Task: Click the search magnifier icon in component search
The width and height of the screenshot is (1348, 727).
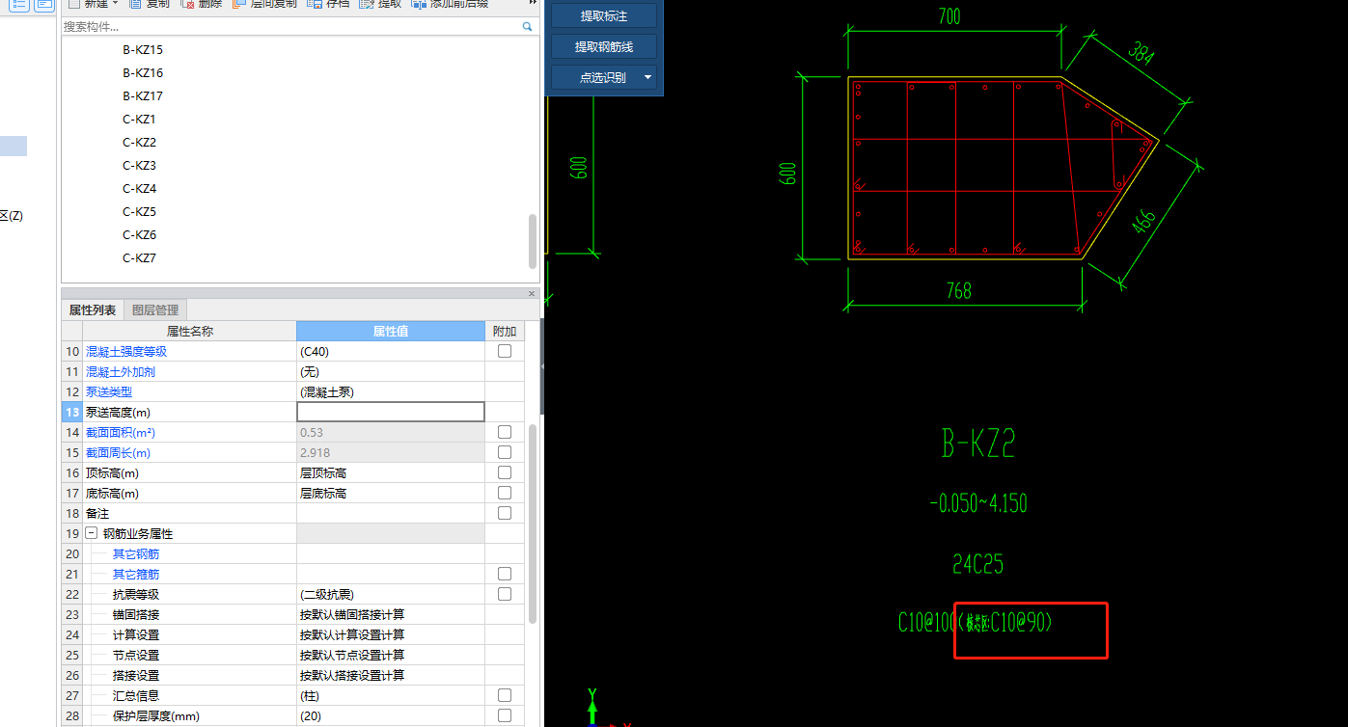Action: [528, 27]
